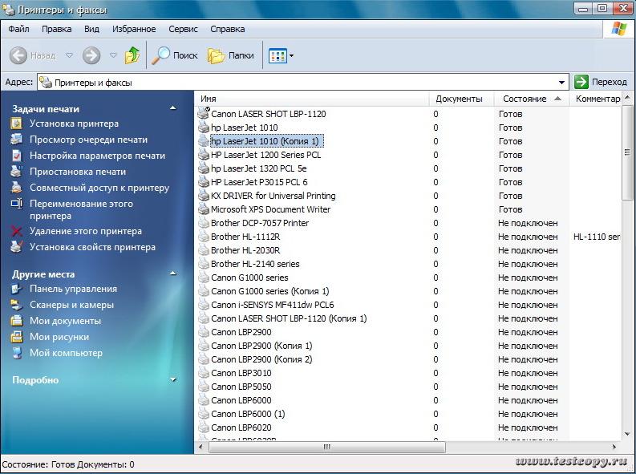
Task: Click Просмотр очереди печати link
Action: (88, 140)
